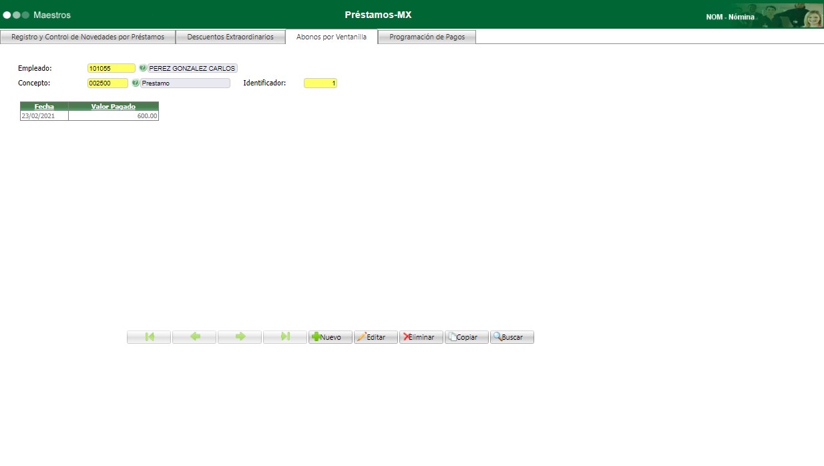Click the Maestros header label
The width and height of the screenshot is (824, 466).
(x=52, y=15)
